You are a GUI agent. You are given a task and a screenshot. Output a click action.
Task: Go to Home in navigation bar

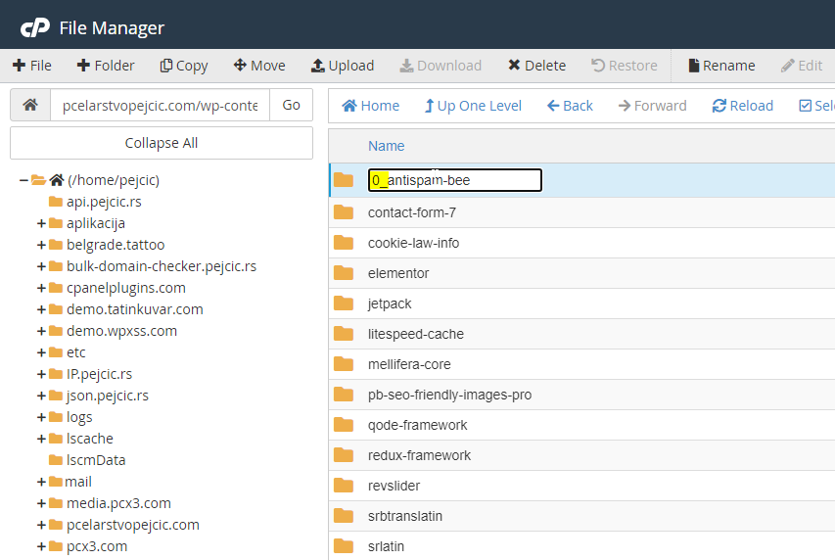coord(371,106)
